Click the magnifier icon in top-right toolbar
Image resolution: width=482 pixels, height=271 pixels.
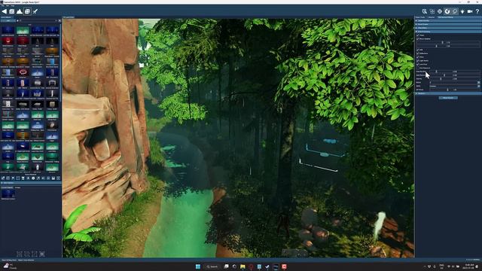(425, 11)
